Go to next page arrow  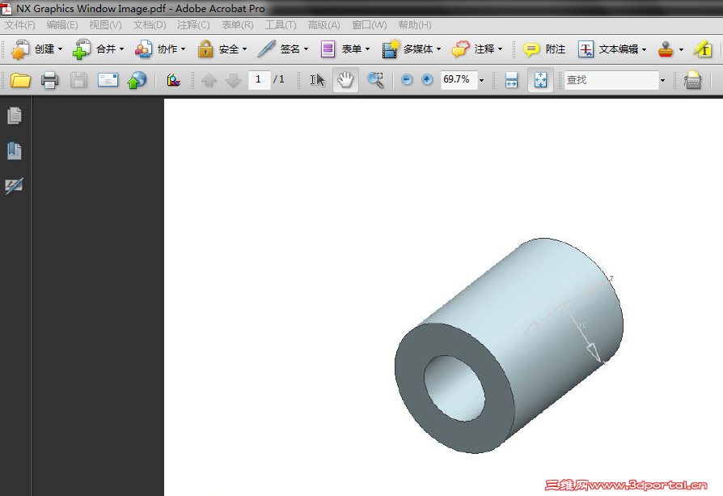point(233,80)
